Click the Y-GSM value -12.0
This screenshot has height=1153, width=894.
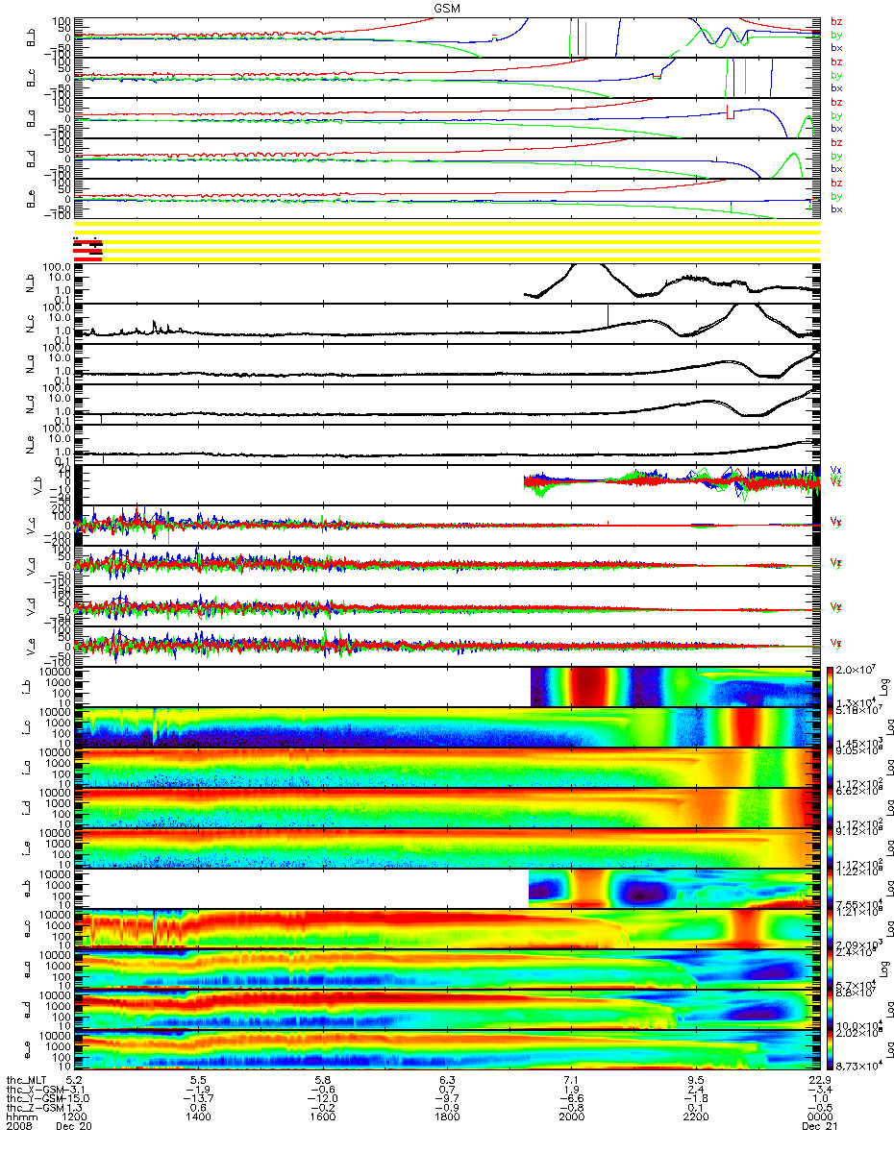coord(322,1099)
